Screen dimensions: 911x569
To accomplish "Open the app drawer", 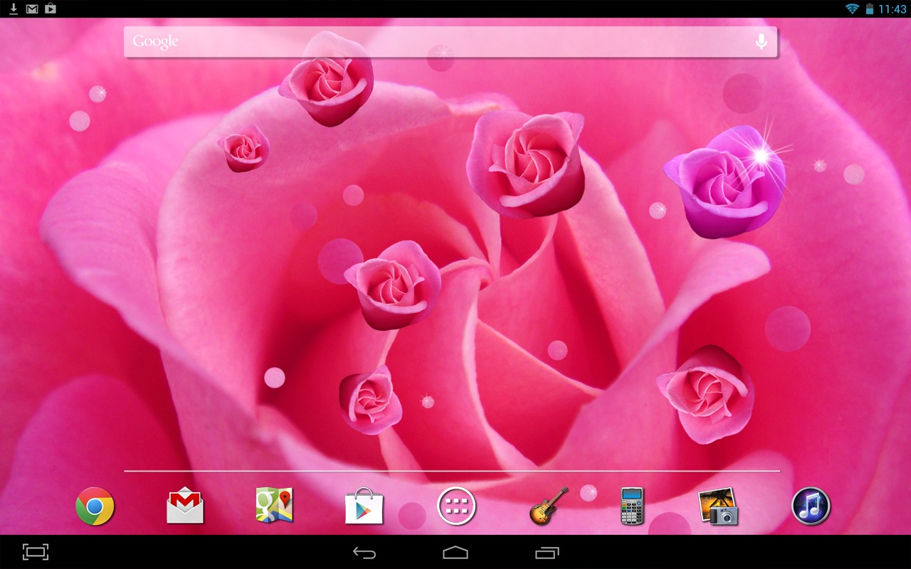I will (x=455, y=506).
